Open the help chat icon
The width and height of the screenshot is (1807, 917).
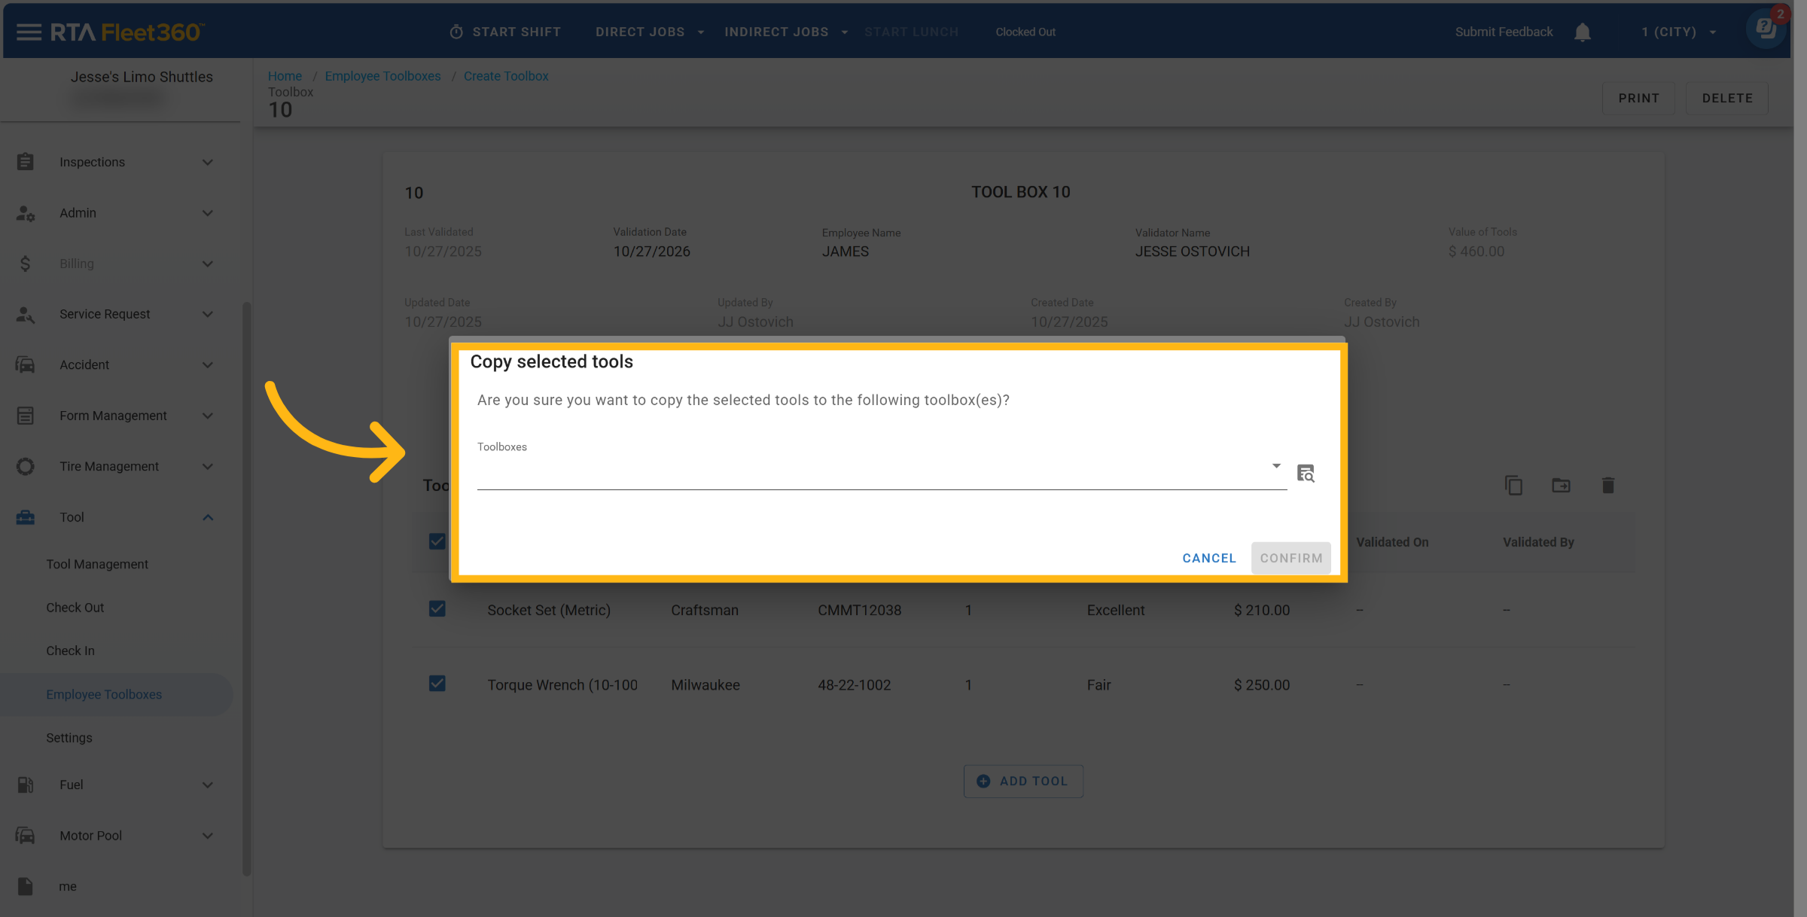tap(1766, 29)
